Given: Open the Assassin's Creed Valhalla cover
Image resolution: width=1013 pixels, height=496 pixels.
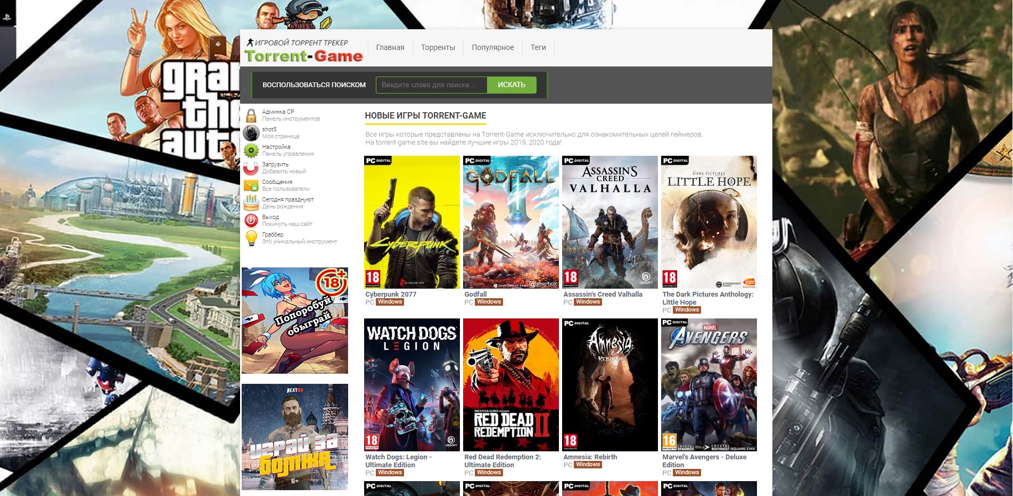Looking at the screenshot, I should click(x=610, y=222).
